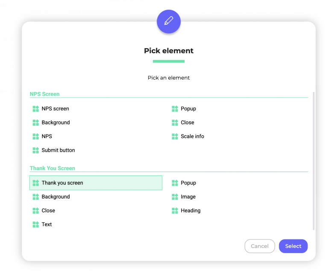Screen dimensions: 328x279
Task: Click the Thank You Screen section header
Action: point(53,168)
